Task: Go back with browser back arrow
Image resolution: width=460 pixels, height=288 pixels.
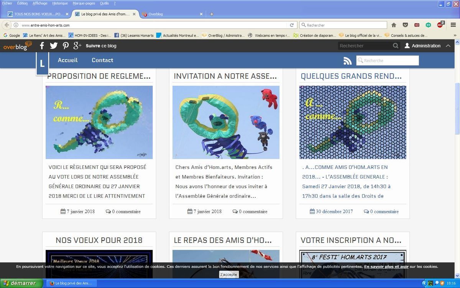Action: coord(7,25)
